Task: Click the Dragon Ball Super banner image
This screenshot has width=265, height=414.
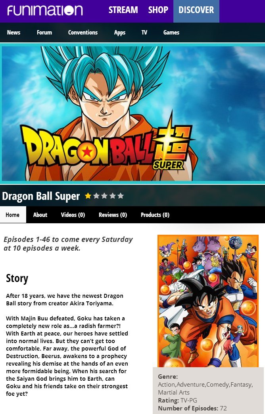Action: (132, 113)
